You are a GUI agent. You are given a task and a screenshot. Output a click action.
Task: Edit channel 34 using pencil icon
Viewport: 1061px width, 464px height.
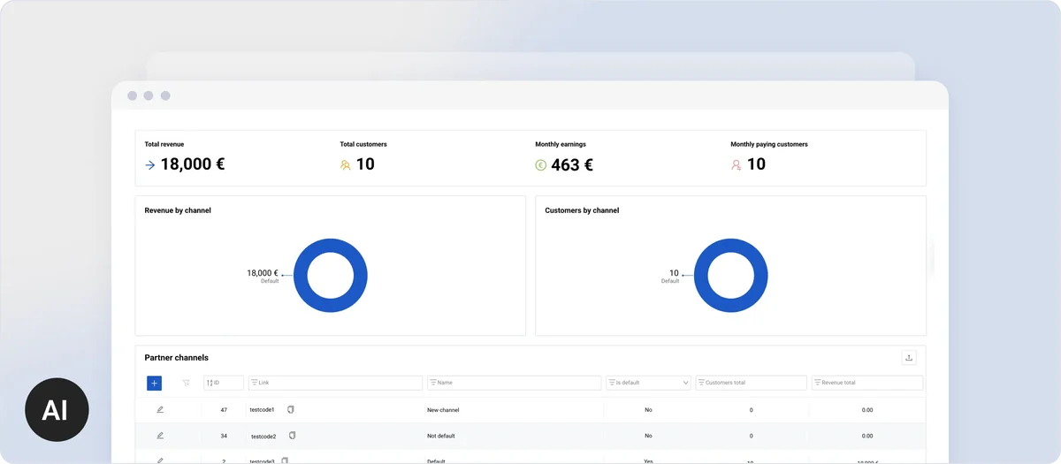tap(160, 436)
